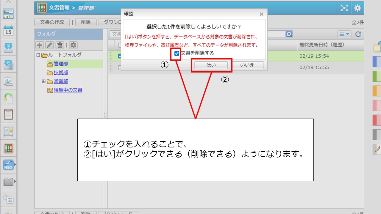The image size is (381, 214).
Task: Click the フォルダ panel header
Action: [69, 34]
